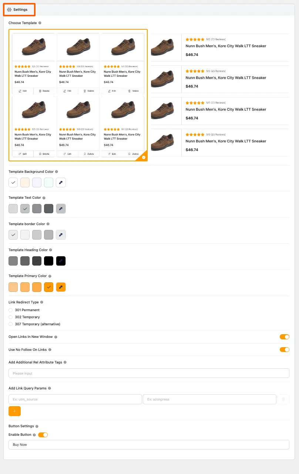
Task: Select the 307 Temporary (alternative) redirect option
Action: [10, 324]
